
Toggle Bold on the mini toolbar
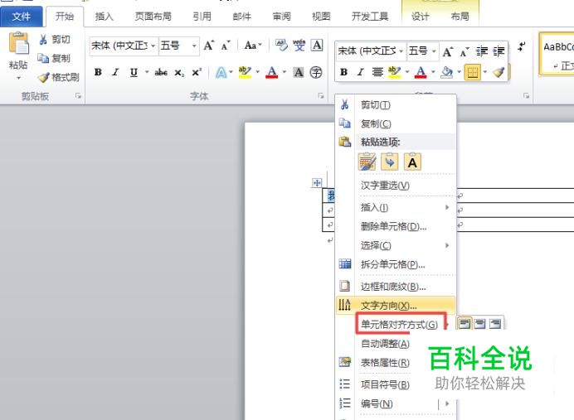(343, 72)
